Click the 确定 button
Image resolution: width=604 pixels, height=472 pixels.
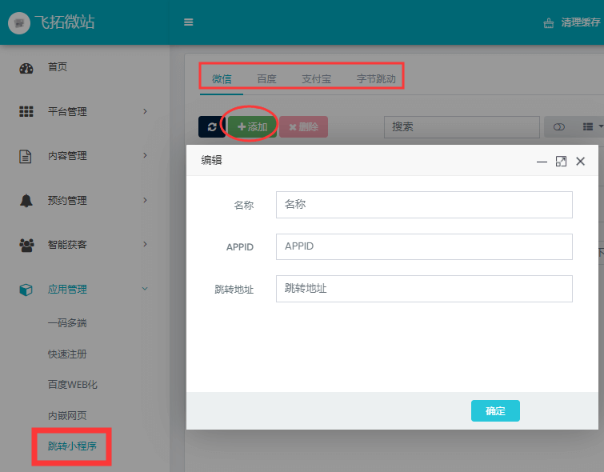click(495, 410)
